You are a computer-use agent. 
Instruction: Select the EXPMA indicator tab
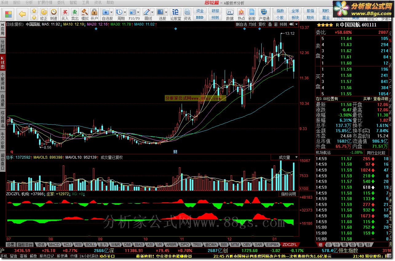click(x=273, y=245)
